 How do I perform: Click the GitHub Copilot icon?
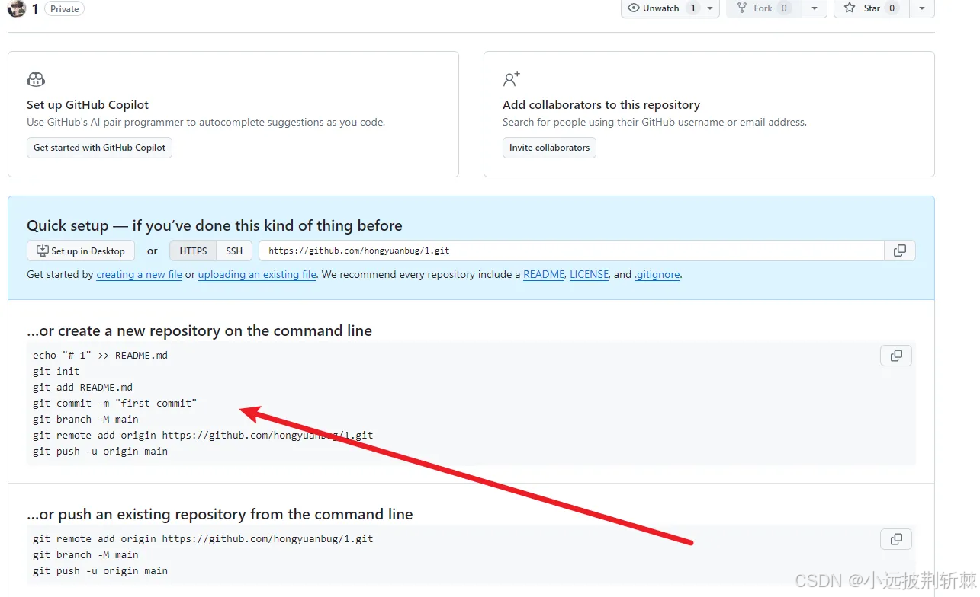(x=36, y=79)
